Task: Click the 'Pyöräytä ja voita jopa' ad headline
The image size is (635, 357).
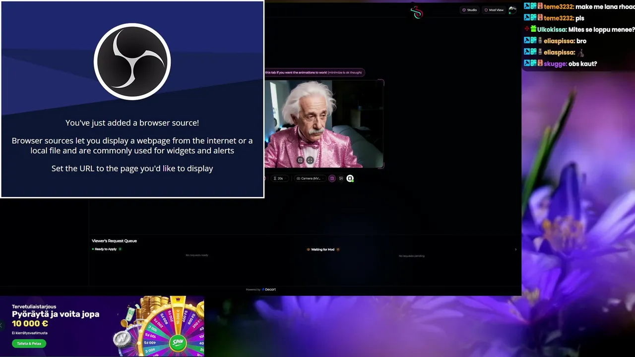Action: click(56, 314)
